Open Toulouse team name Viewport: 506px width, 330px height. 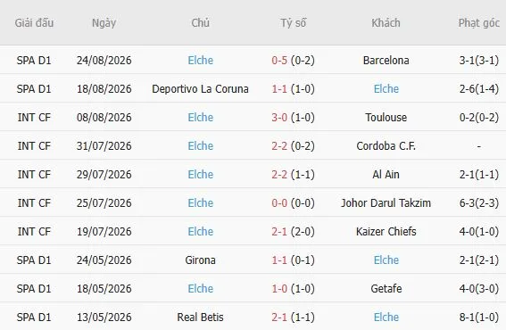tap(386, 118)
